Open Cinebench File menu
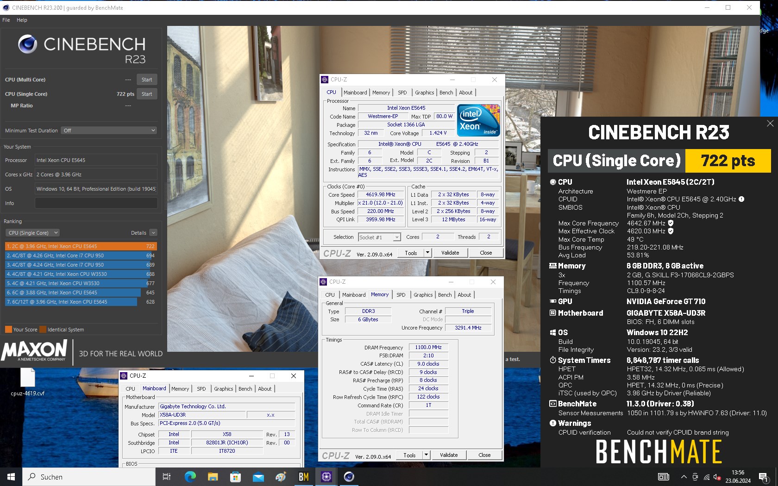Viewport: 778px width, 486px height. (6, 20)
